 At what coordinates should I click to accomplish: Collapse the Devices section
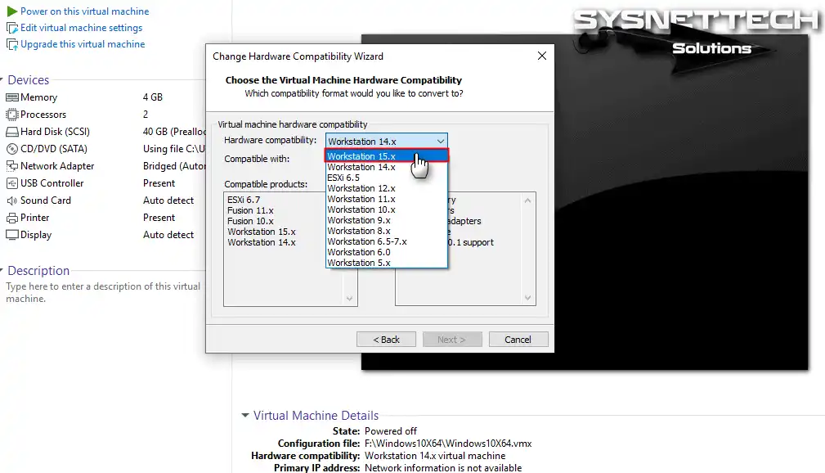pyautogui.click(x=2, y=79)
